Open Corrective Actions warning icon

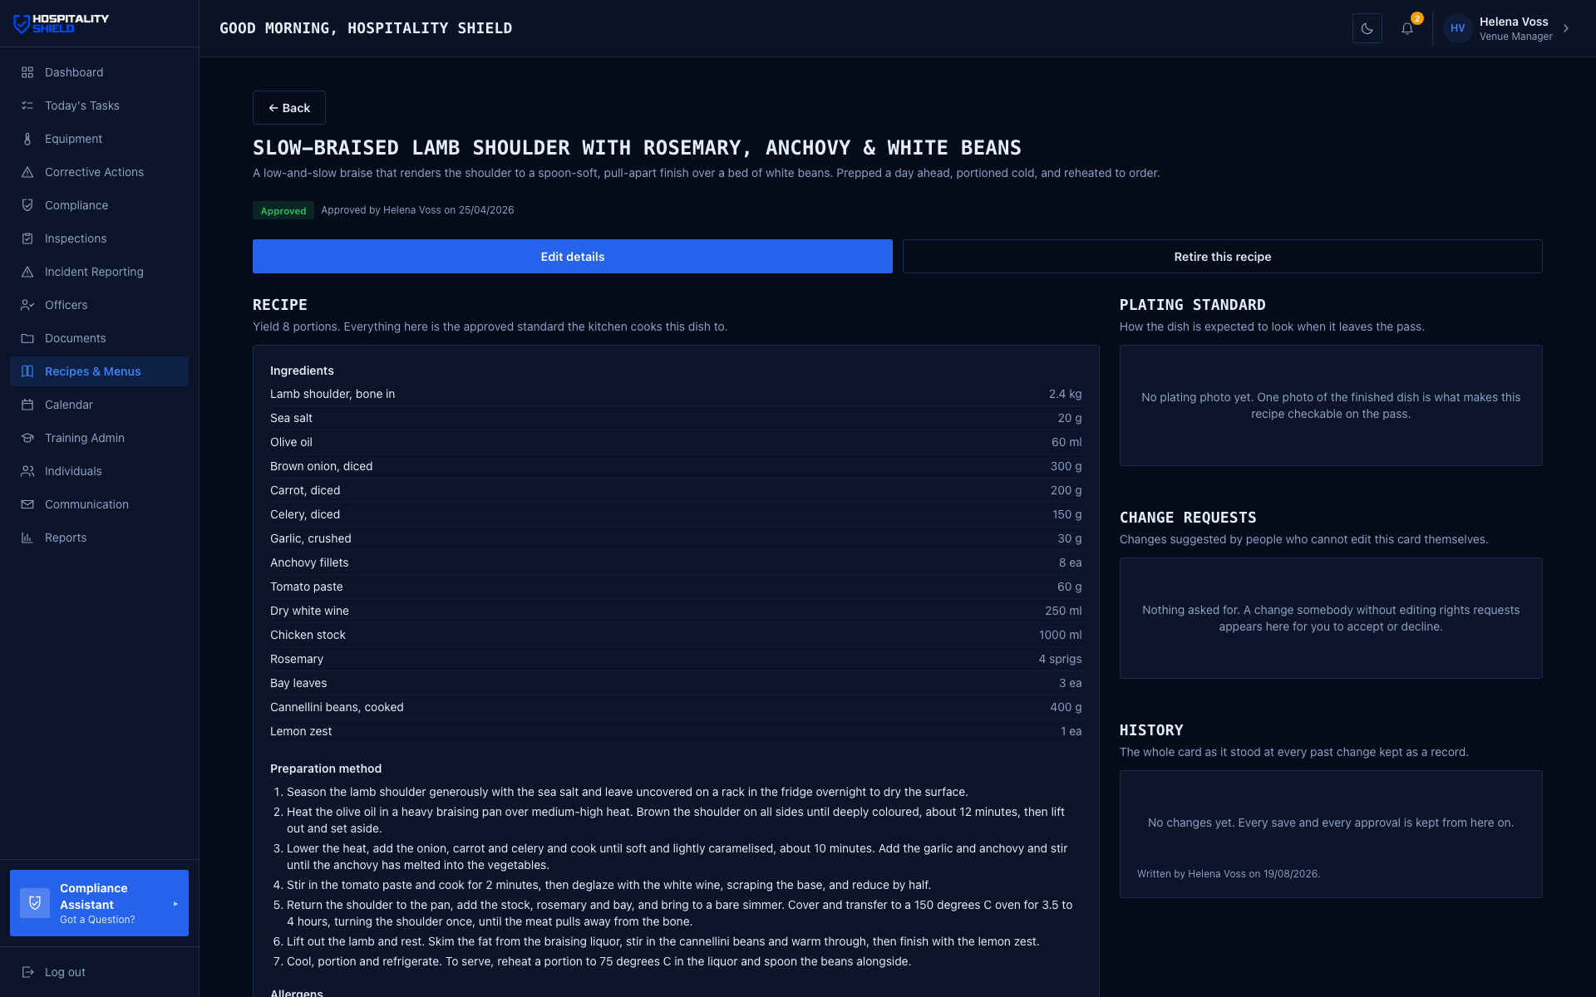(x=27, y=172)
